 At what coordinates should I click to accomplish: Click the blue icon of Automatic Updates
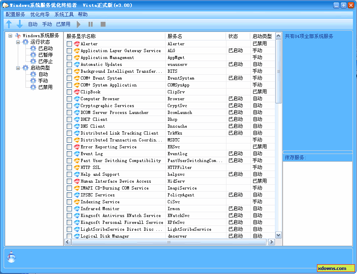click(77, 64)
